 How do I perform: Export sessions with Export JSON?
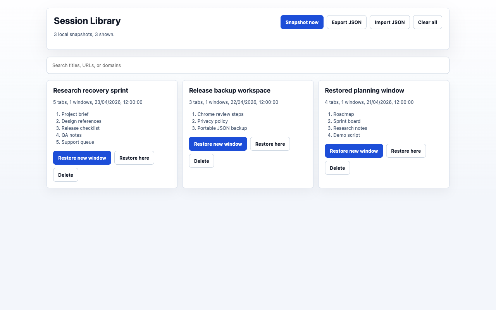346,22
